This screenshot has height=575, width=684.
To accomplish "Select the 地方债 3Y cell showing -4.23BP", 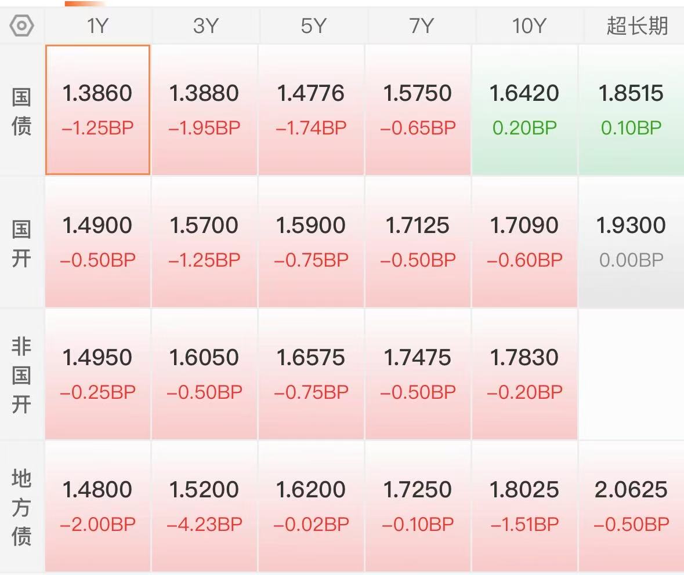I will pyautogui.click(x=204, y=506).
